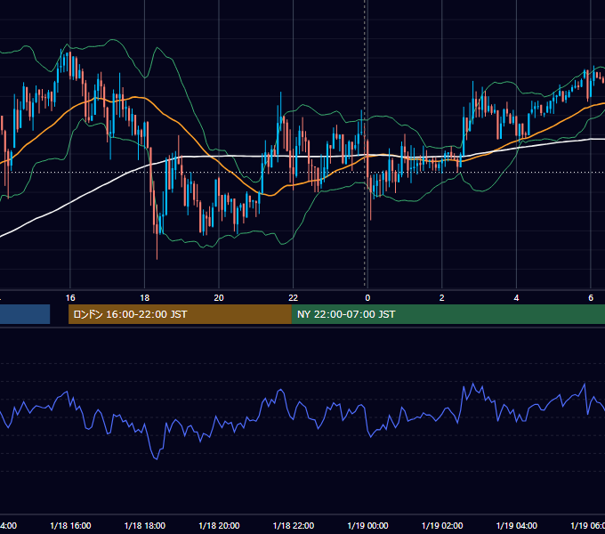The height and width of the screenshot is (534, 605).
Task: Click the NY 22:00-07:00 JST session bar
Action: point(448,314)
